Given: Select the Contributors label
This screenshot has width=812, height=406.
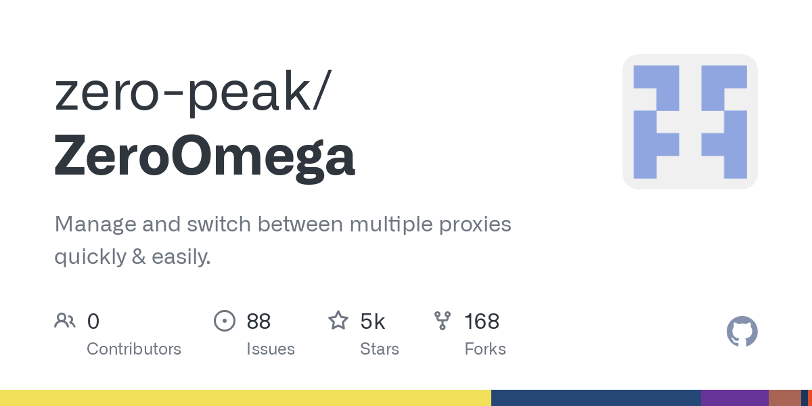Looking at the screenshot, I should point(134,349).
